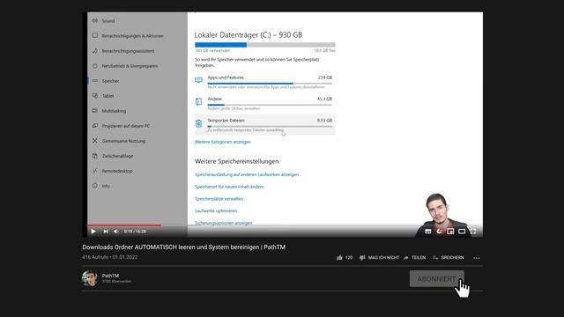
Task: Open Benachrichtigungen & Aktionen settings
Action: (132, 36)
